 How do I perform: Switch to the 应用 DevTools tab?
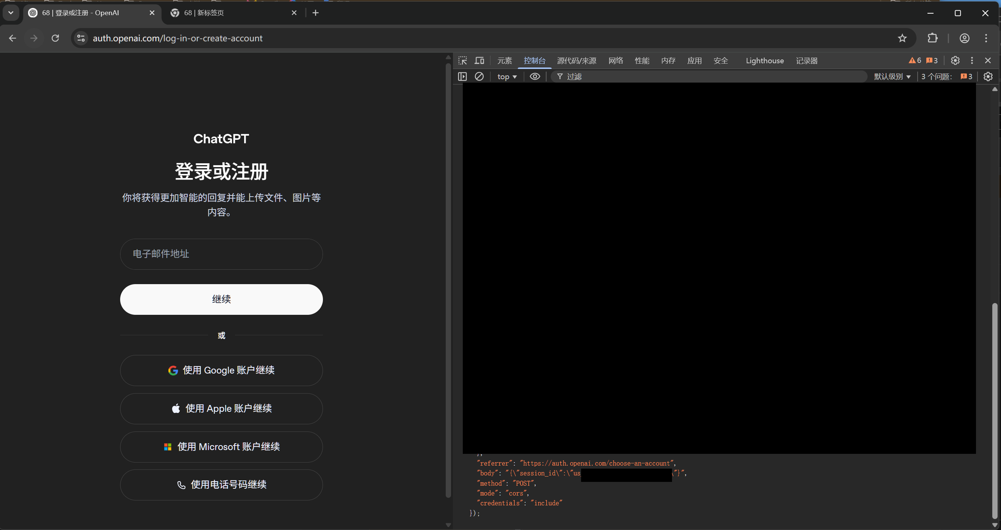[694, 61]
